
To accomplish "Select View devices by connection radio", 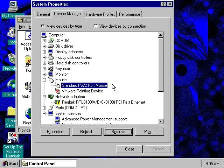I will 96,26.
